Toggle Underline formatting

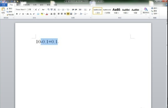click(x=23, y=14)
